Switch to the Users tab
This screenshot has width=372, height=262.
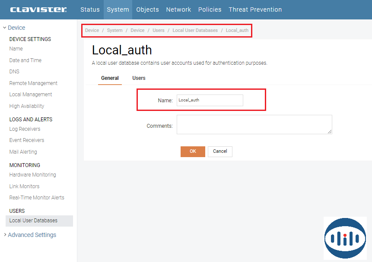(x=139, y=78)
